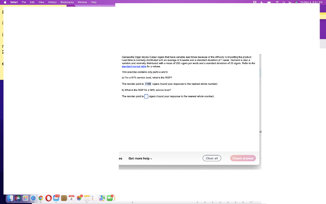This screenshot has width=326, height=204.
Task: Click the Safari compass icon in dock
Action: 33,198
